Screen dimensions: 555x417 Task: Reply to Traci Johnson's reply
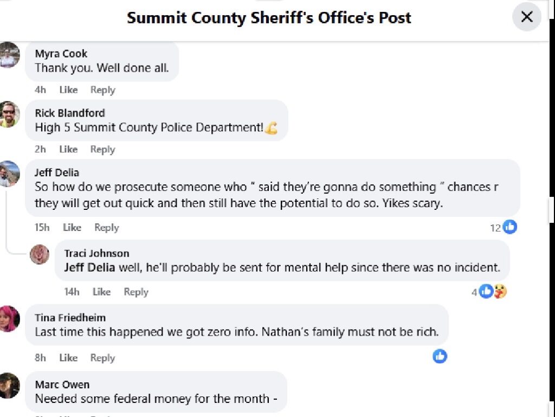135,292
